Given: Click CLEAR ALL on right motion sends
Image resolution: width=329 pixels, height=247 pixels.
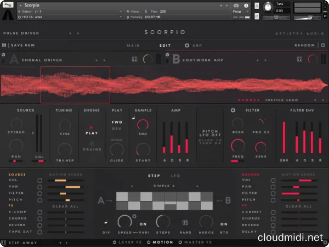Looking at the screenshot, I should point(299,206).
